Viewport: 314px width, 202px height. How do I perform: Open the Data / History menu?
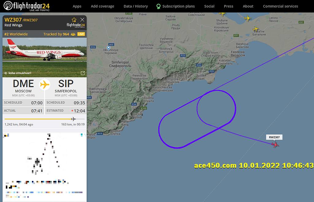coord(136,6)
